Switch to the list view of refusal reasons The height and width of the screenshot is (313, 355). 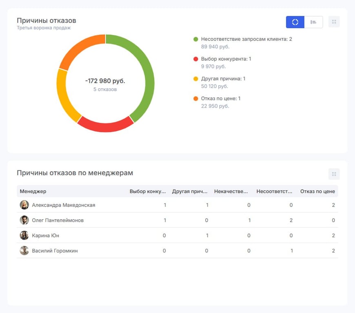click(313, 22)
